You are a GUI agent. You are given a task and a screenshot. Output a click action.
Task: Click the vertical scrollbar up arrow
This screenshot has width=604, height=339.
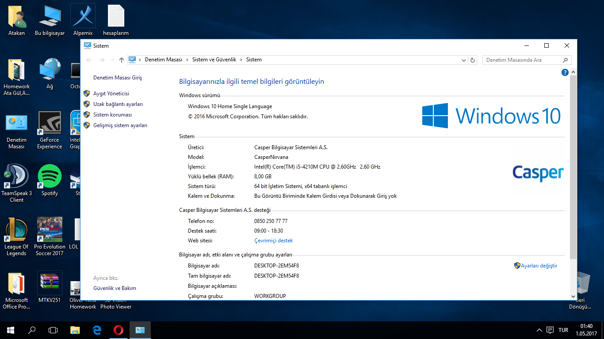point(573,72)
